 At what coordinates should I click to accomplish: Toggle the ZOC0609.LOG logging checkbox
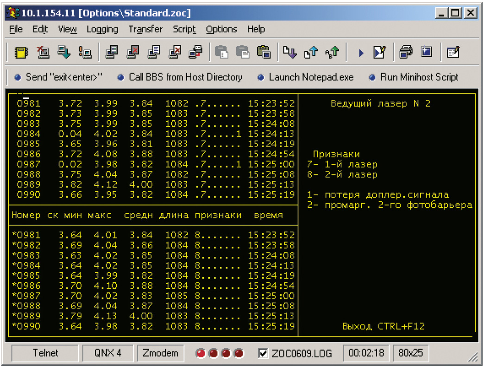(x=263, y=353)
